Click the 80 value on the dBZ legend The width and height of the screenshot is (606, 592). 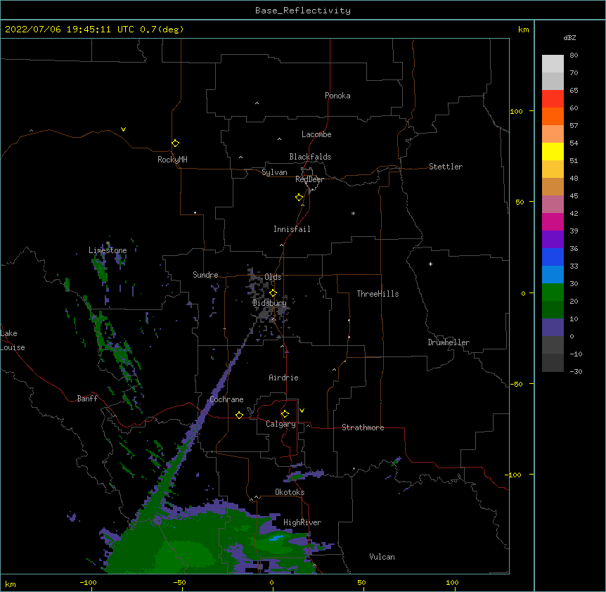pos(574,56)
